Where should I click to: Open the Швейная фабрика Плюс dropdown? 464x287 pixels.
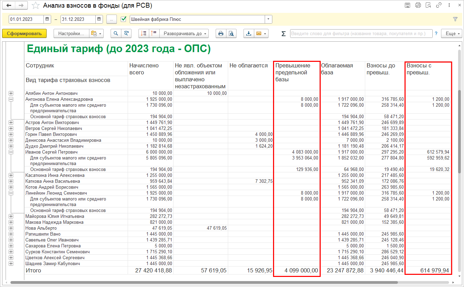click(268, 19)
